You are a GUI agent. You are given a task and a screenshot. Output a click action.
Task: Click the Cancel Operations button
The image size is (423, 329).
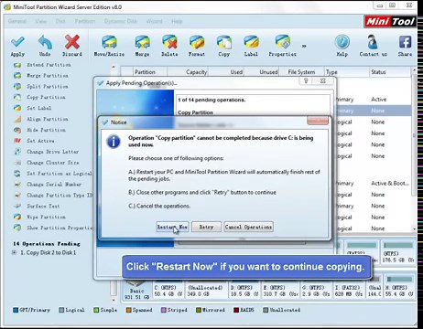click(x=248, y=227)
